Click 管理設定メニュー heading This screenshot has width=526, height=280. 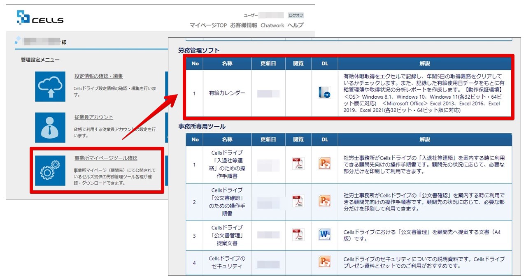click(x=40, y=60)
